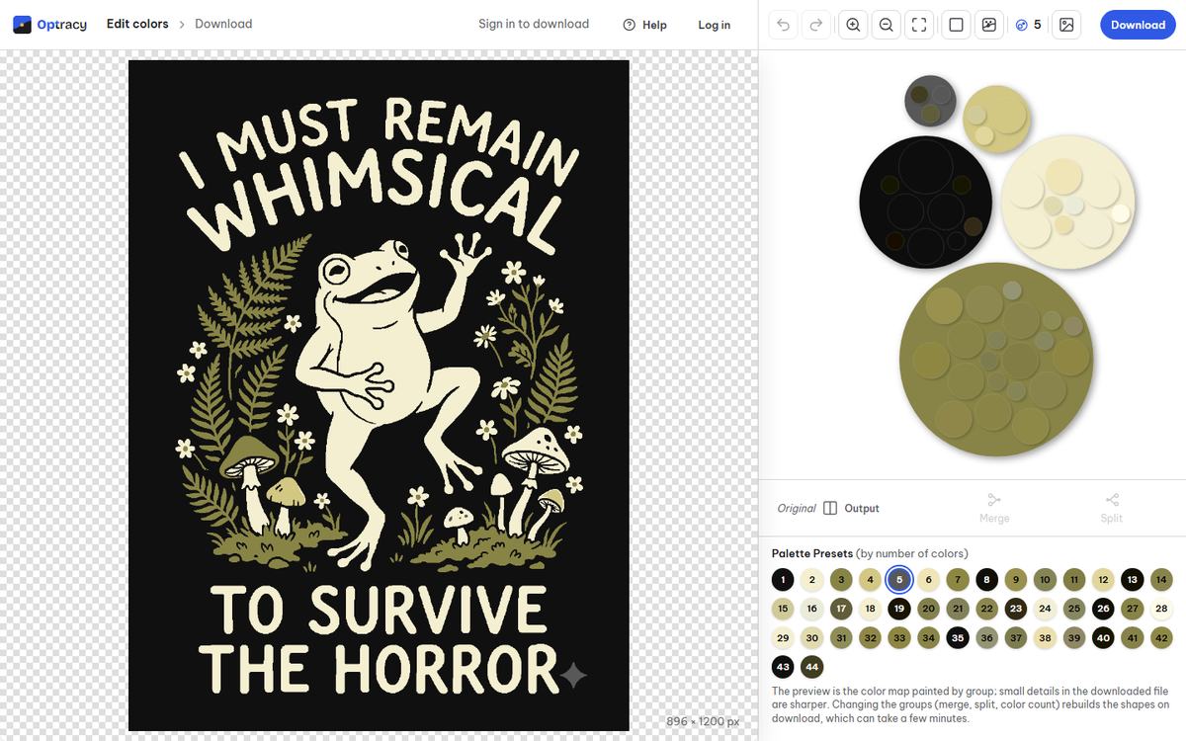Toggle the Original/Output compare view
Image resolution: width=1186 pixels, height=741 pixels.
click(x=830, y=508)
